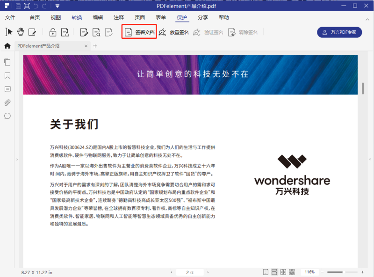Screen dimensions: 374x277
Task: Switch to four-page grid view
Action: point(292,271)
